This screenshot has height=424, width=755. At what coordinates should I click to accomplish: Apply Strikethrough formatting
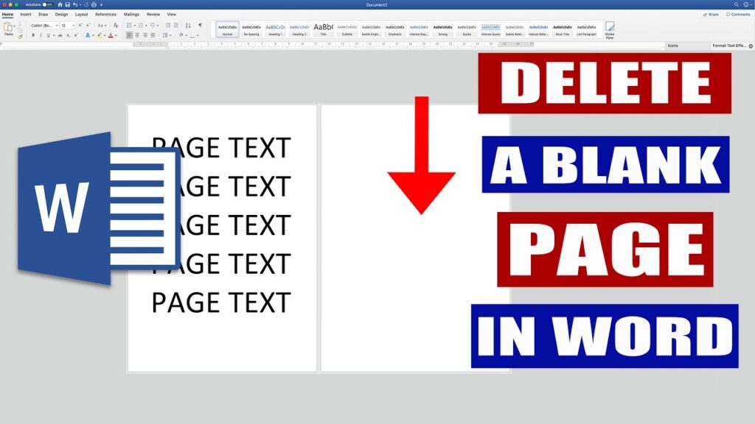tap(60, 35)
